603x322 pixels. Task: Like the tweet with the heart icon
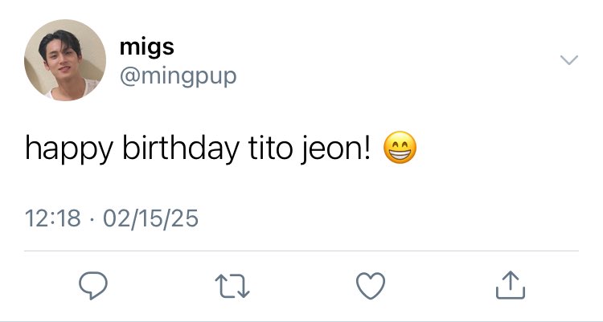(371, 286)
